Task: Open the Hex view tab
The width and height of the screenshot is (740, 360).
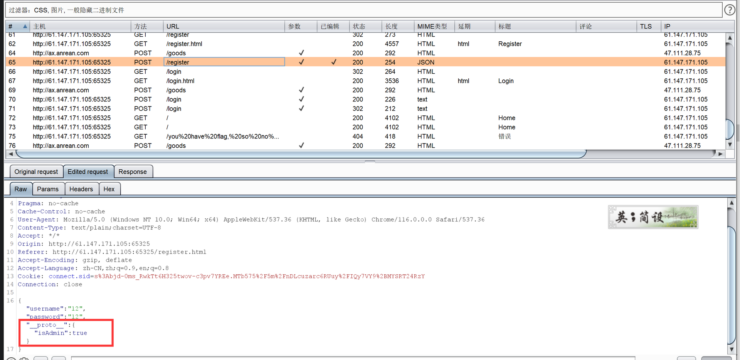Action: (109, 189)
